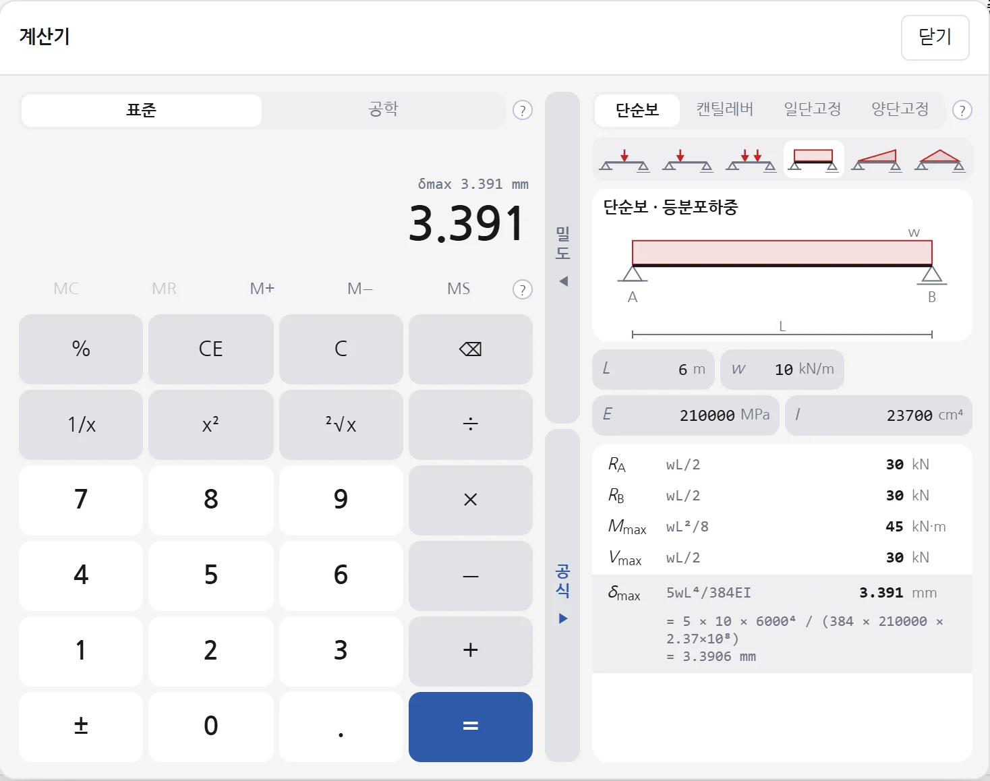
Task: Click the M+ memory add key
Action: click(262, 289)
